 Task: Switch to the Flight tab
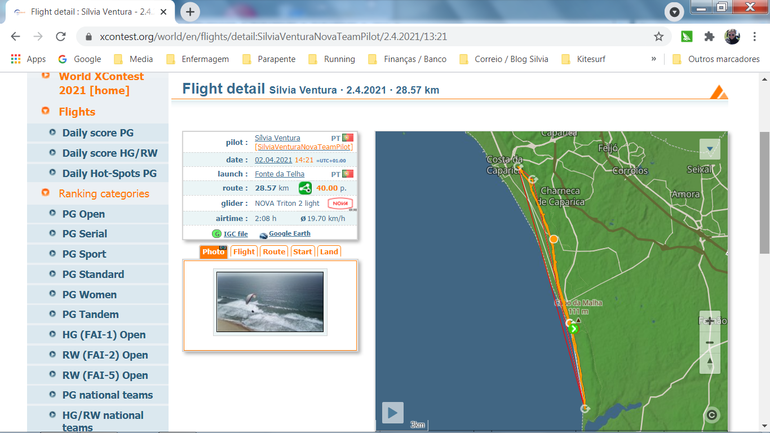[x=244, y=252]
